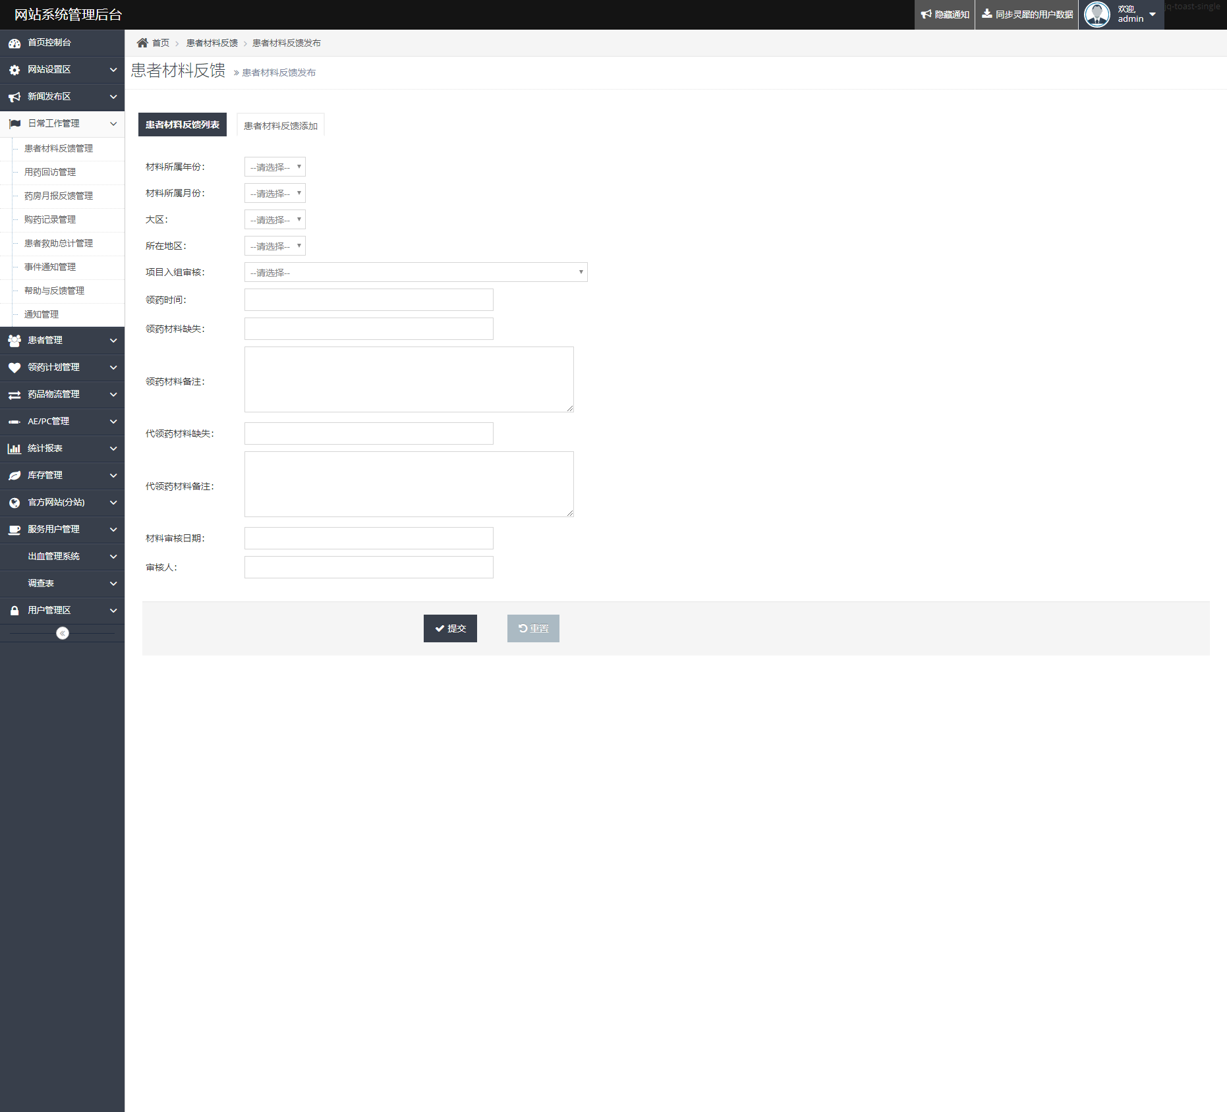Click the leaf icon for 库存管理

click(x=14, y=476)
